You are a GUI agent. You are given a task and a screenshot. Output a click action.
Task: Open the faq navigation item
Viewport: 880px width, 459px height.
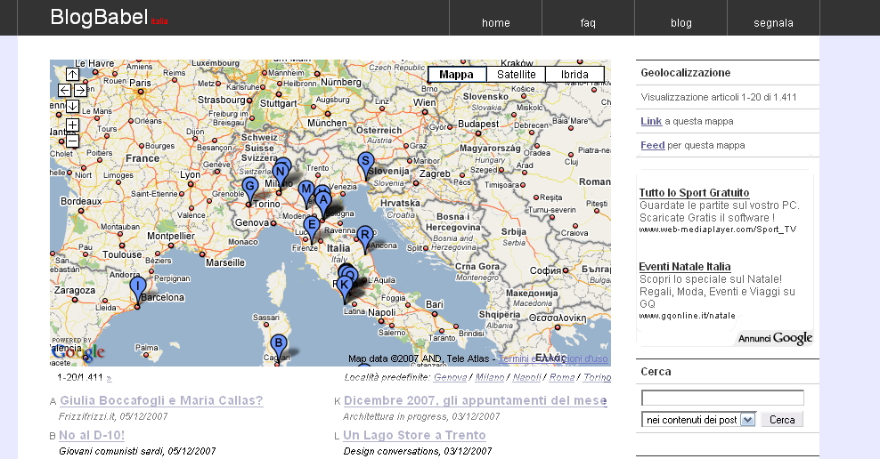tap(588, 23)
